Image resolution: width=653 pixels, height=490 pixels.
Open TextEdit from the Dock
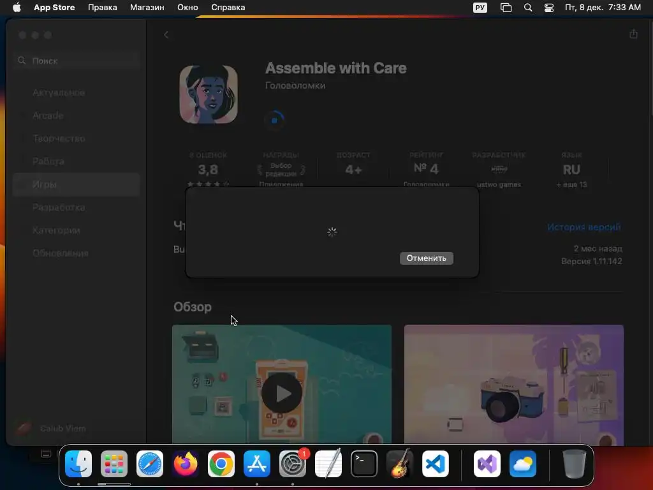(328, 464)
